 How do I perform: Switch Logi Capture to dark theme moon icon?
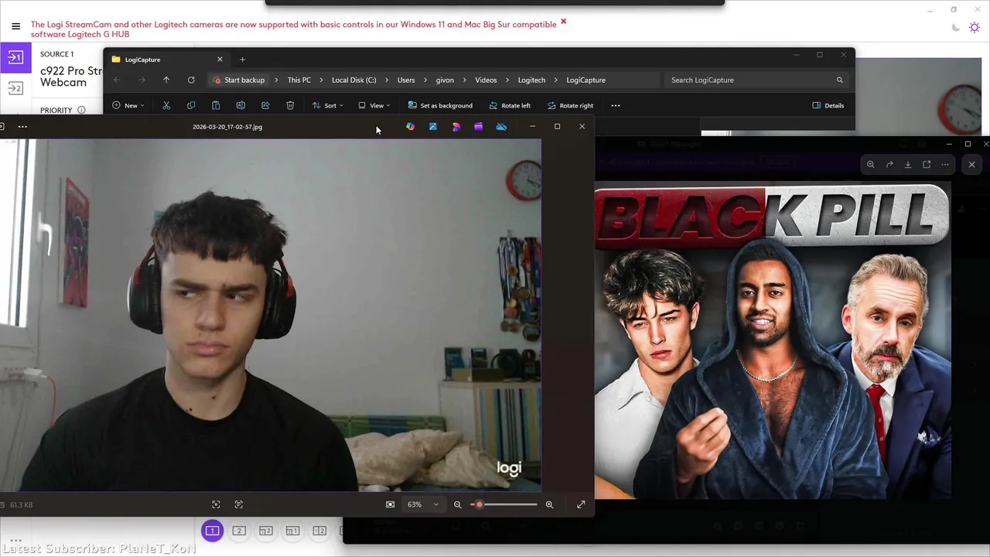956,27
